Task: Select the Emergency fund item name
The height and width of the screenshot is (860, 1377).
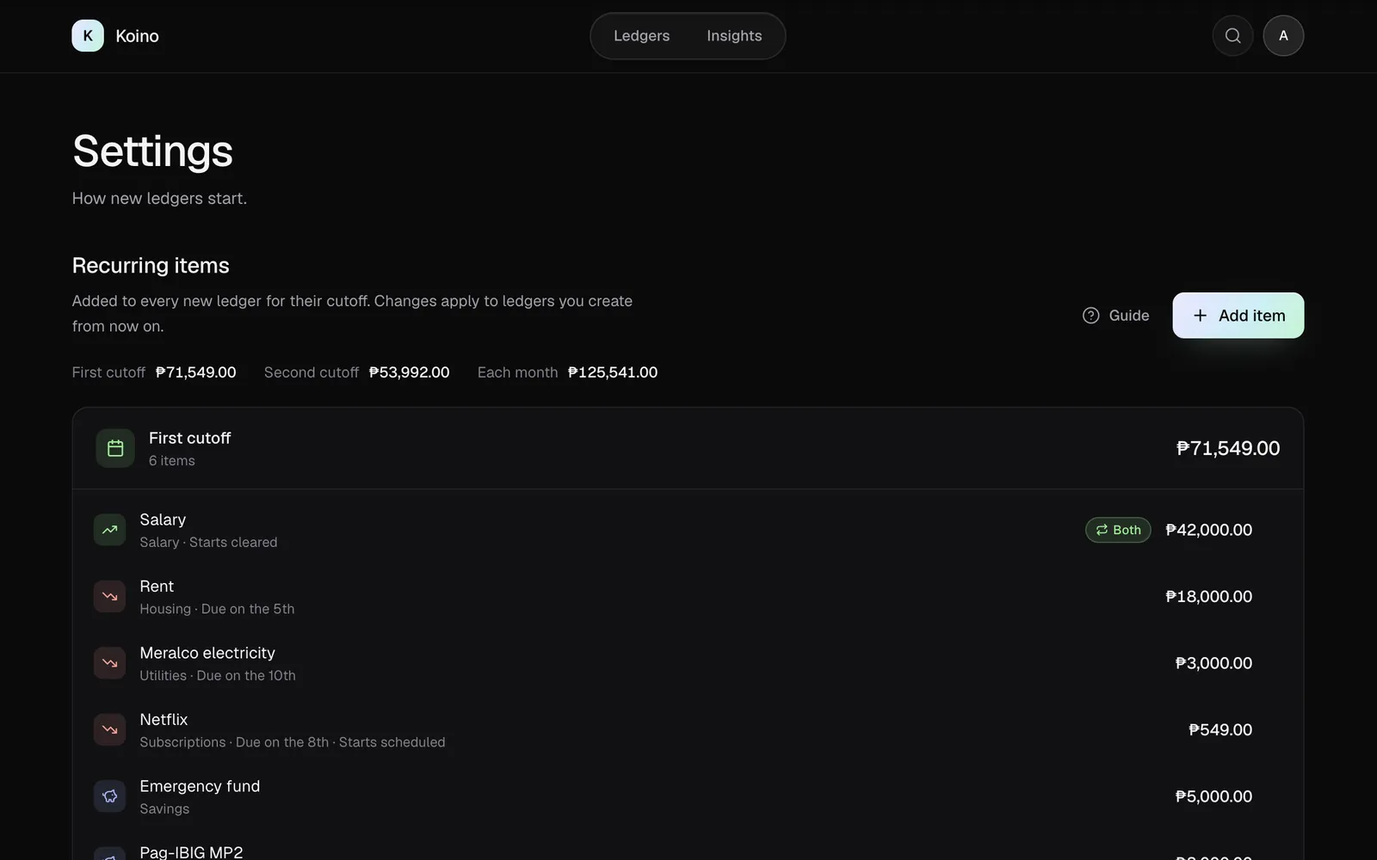Action: pos(200,786)
